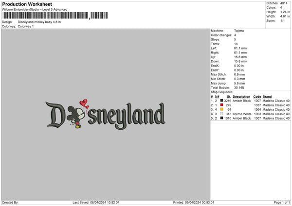
Task: Click the Max Jump value "5.9 mm"
Action: point(239,83)
